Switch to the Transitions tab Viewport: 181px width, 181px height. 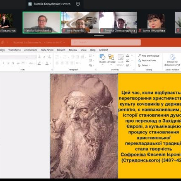pyautogui.click(x=14, y=50)
